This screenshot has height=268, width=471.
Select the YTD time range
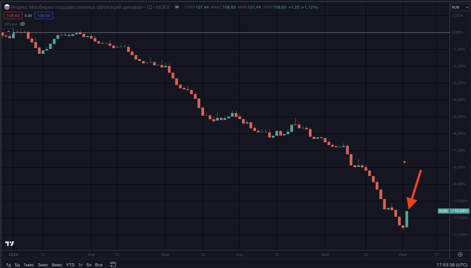coord(70,265)
